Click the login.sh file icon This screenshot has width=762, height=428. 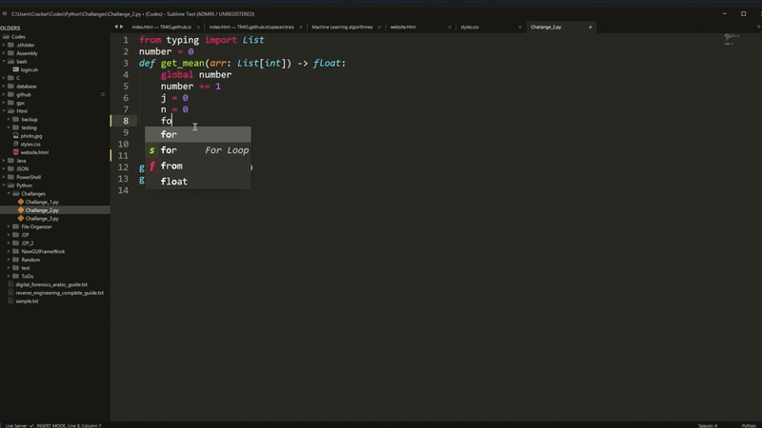coord(15,69)
